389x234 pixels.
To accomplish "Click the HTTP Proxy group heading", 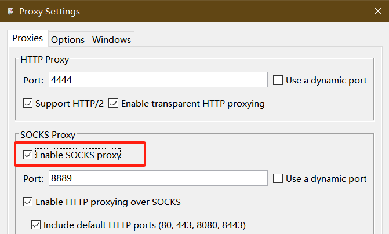I will 45,60.
